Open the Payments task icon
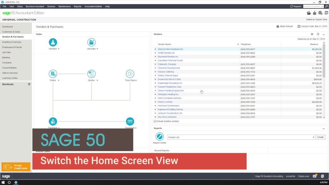The image size is (329, 185). [130, 121]
